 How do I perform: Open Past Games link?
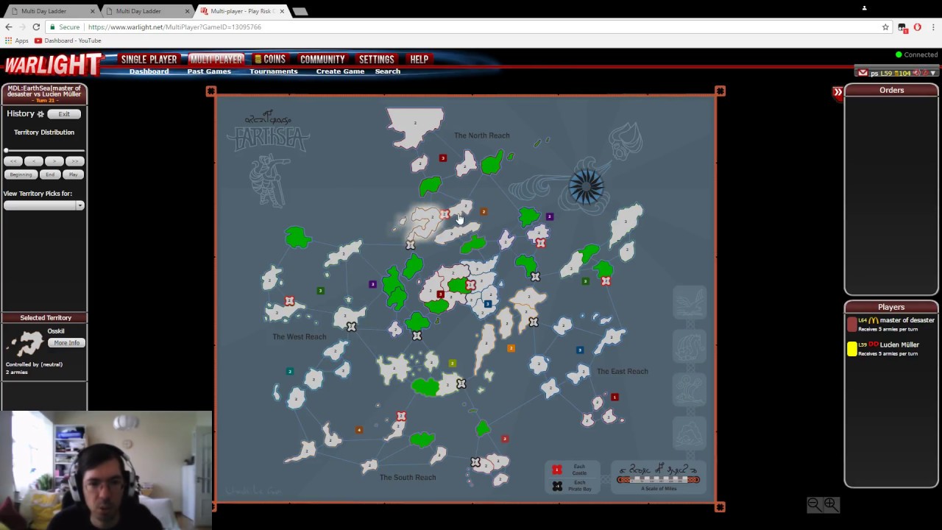[209, 71]
